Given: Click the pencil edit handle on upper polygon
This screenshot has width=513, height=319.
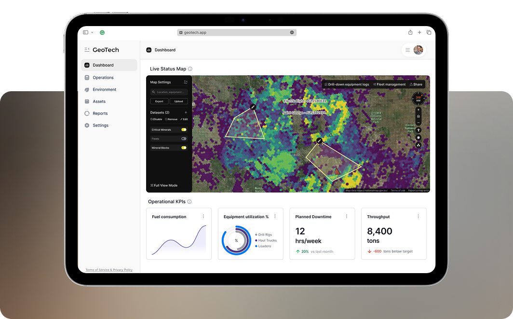Looking at the screenshot, I should (253, 107).
